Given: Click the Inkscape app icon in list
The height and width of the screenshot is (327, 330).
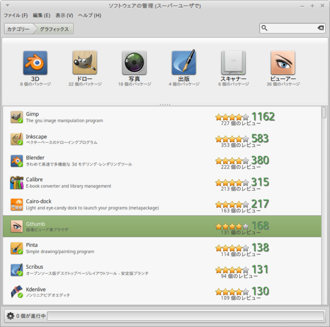Looking at the screenshot, I should coord(16,139).
